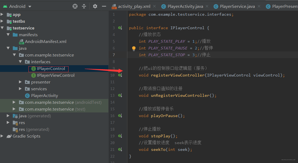The image size is (298, 163).
Task: Select the app module
Action: coord(17,15)
